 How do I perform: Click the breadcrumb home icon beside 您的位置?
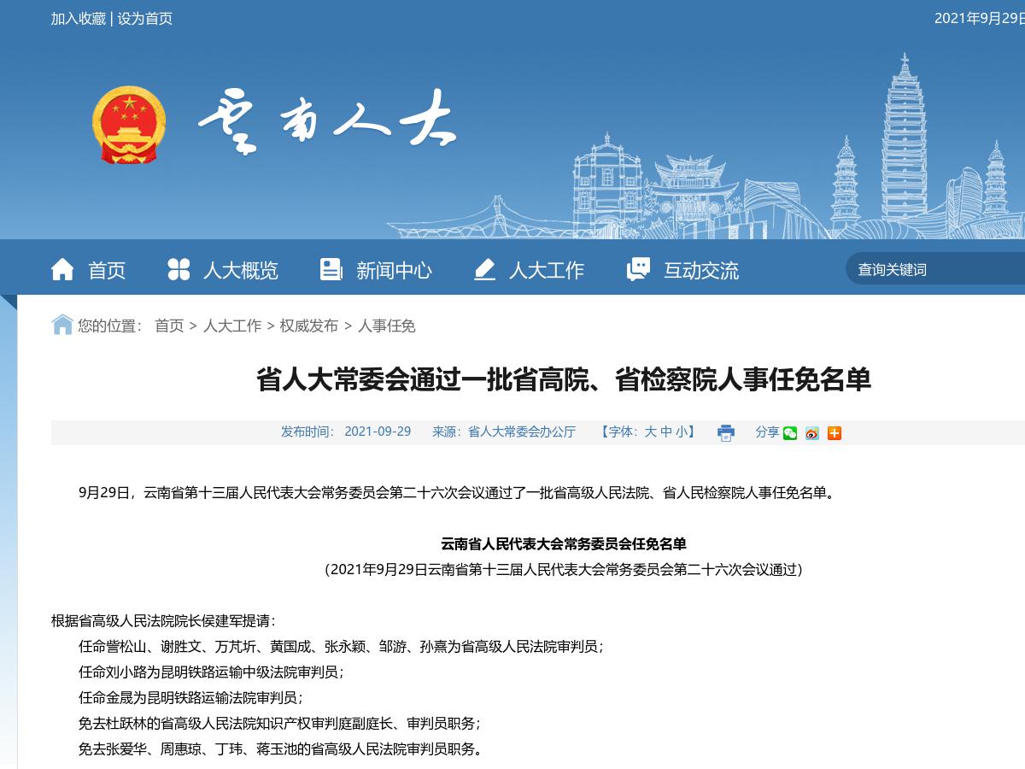[60, 326]
